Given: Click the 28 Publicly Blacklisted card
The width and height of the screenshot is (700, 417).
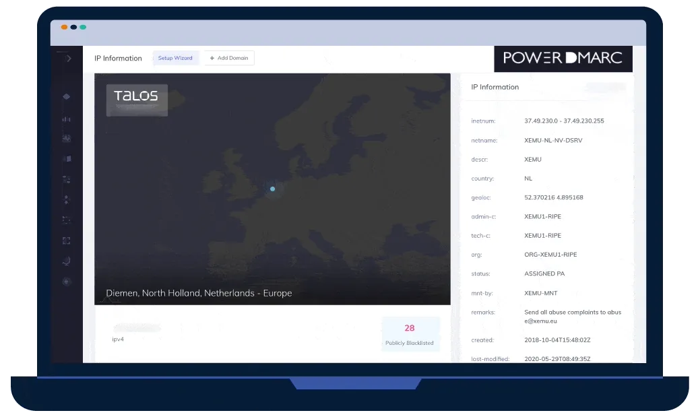Looking at the screenshot, I should (410, 334).
